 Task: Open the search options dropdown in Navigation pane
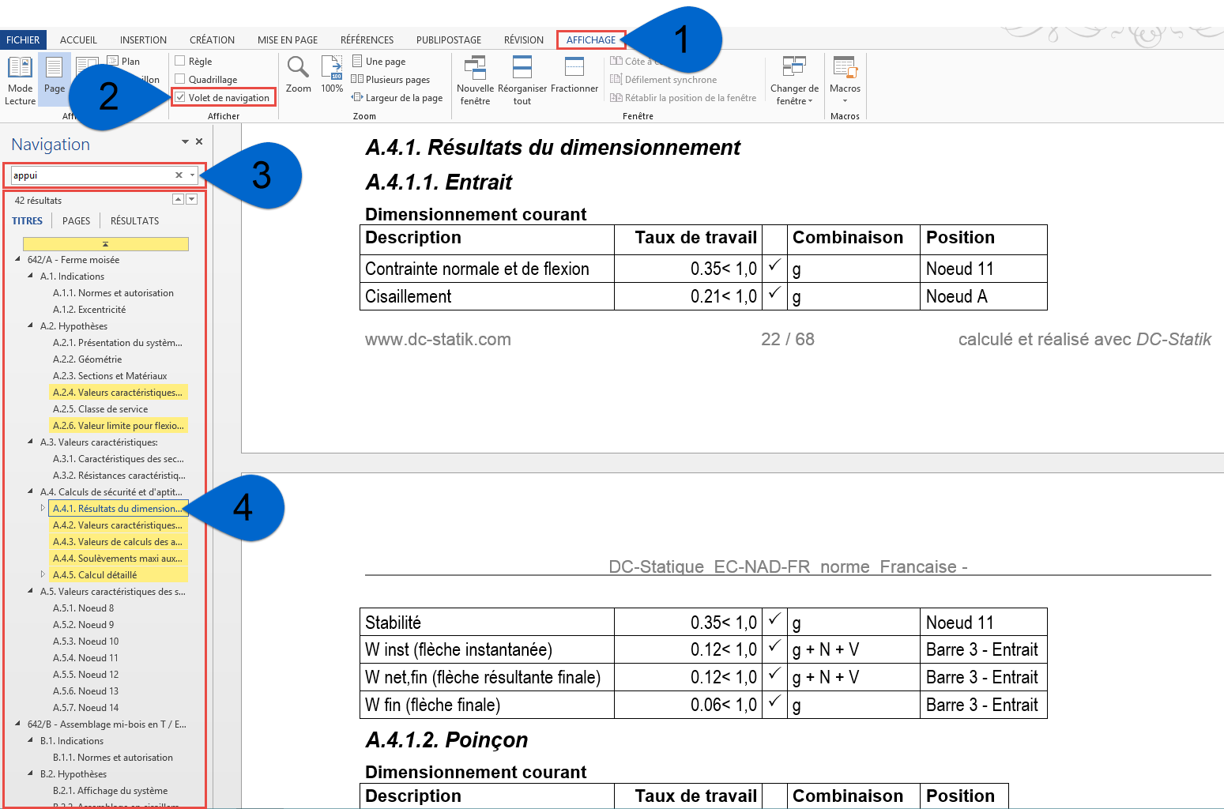(193, 175)
